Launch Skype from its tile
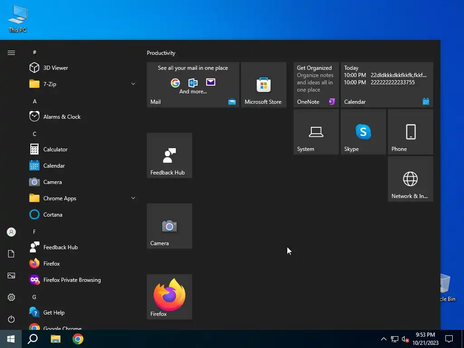464x348 pixels. click(x=363, y=132)
